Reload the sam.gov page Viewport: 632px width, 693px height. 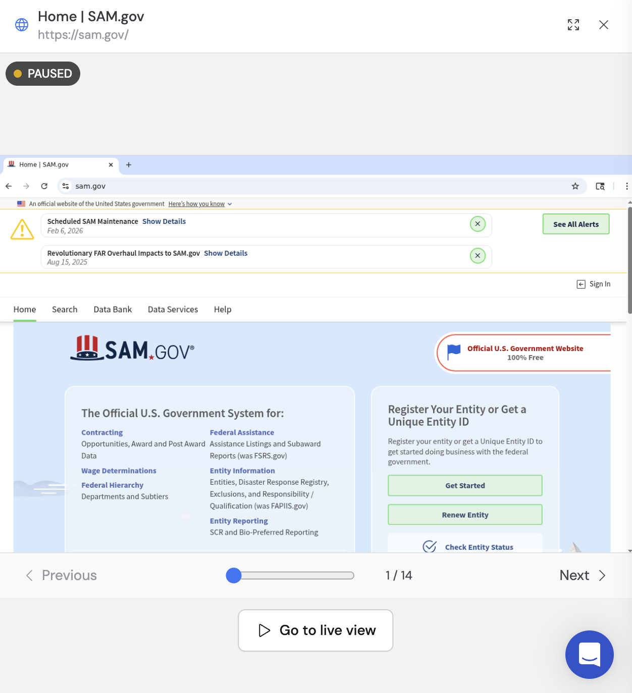click(44, 186)
